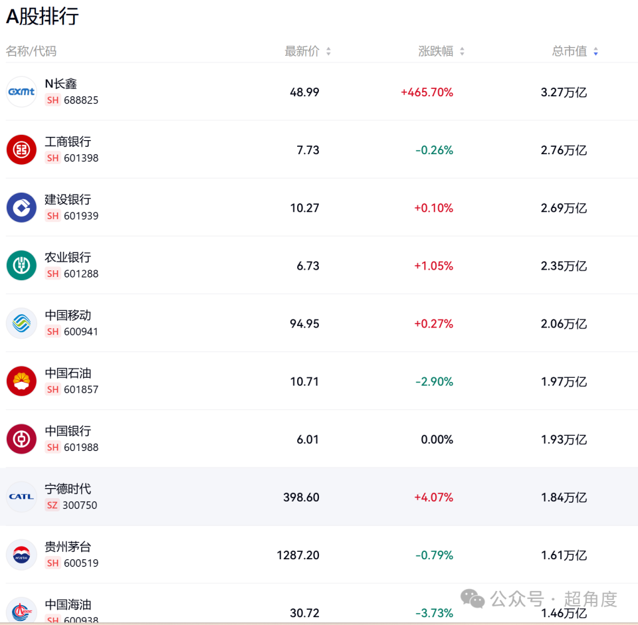
Task: Click the change value -0.26%
Action: (x=434, y=150)
